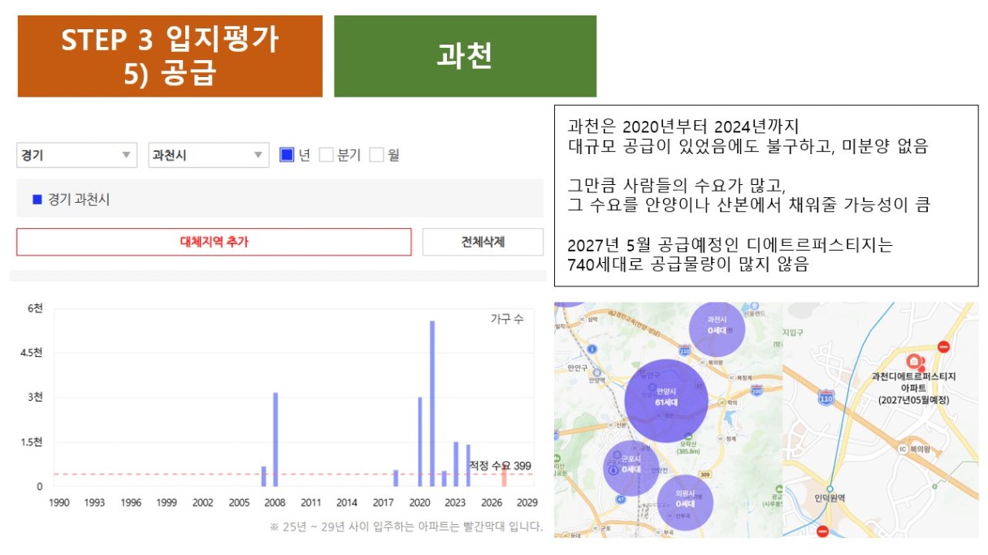Click the Gunpo-si 0 households circle marker

coord(630,467)
